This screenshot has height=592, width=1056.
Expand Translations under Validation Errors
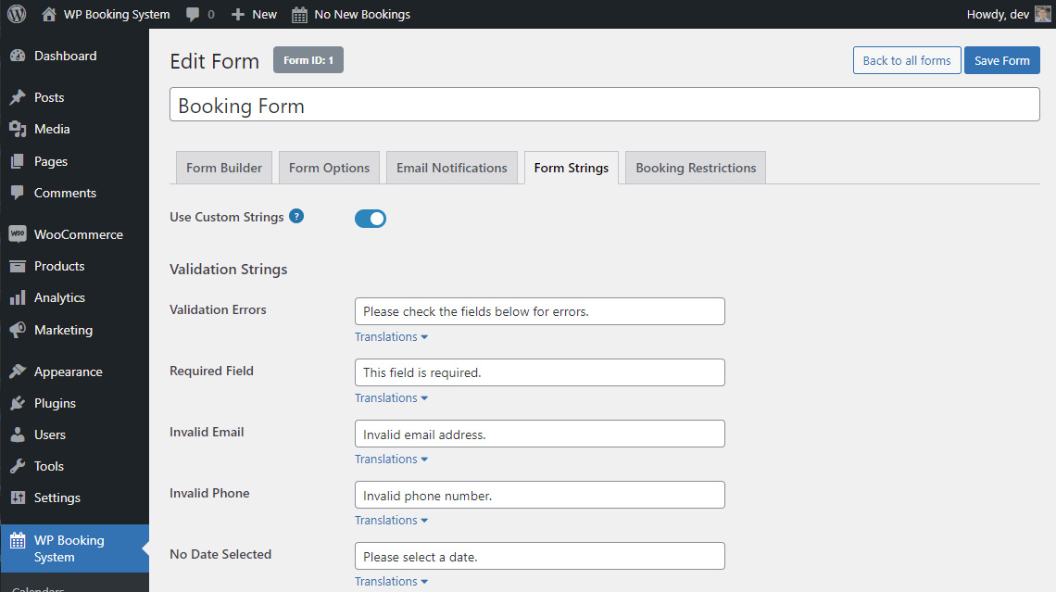point(391,336)
